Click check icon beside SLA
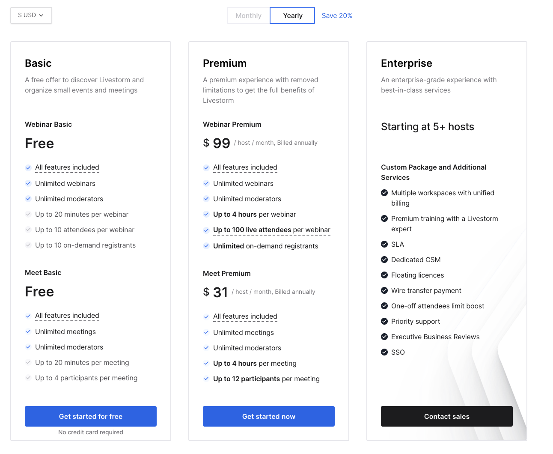 [x=384, y=244]
